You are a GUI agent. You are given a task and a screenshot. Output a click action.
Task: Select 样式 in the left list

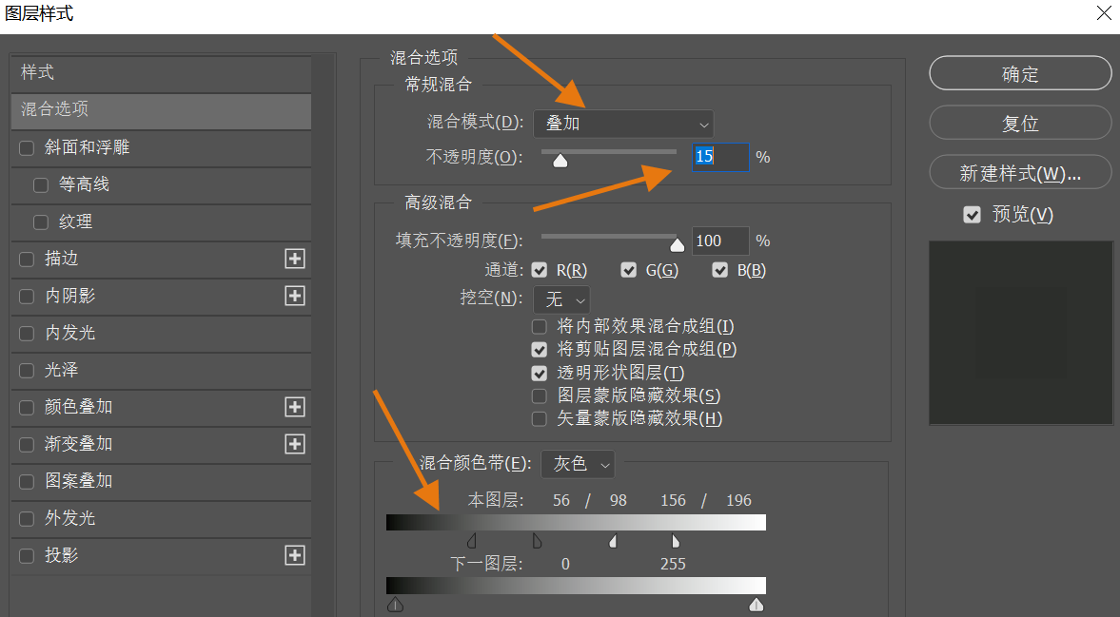162,73
